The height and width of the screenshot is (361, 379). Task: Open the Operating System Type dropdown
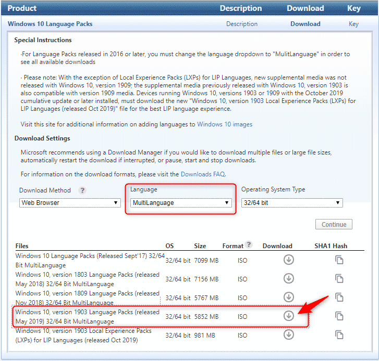292,203
